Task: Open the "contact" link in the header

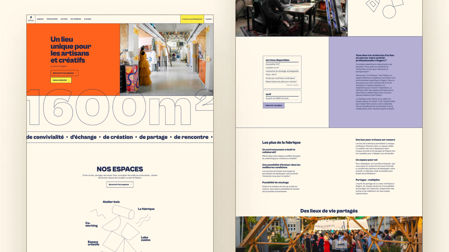Action: tap(209, 19)
